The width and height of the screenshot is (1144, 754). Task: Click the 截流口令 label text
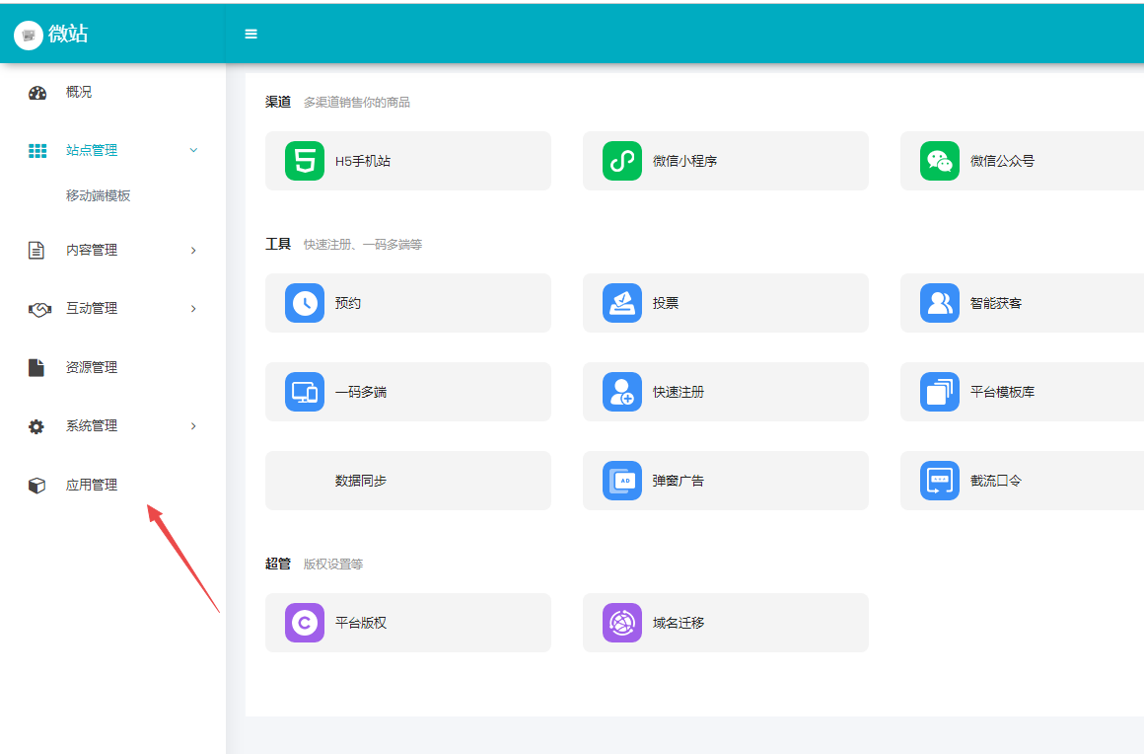coord(995,481)
